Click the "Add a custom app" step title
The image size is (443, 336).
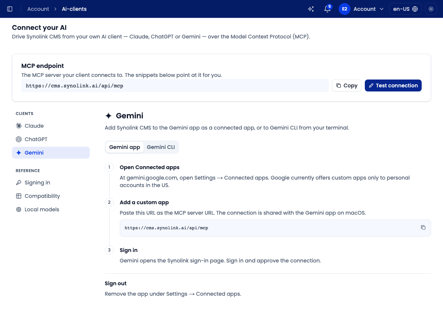tap(144, 202)
